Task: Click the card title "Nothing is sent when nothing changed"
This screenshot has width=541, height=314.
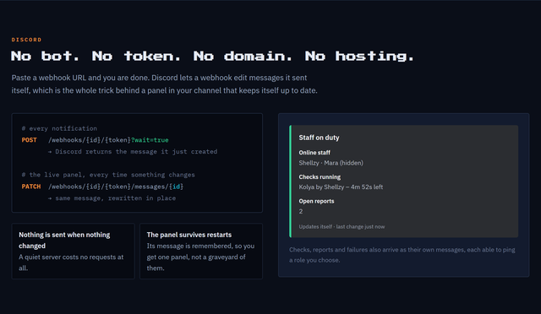Action: tap(64, 241)
